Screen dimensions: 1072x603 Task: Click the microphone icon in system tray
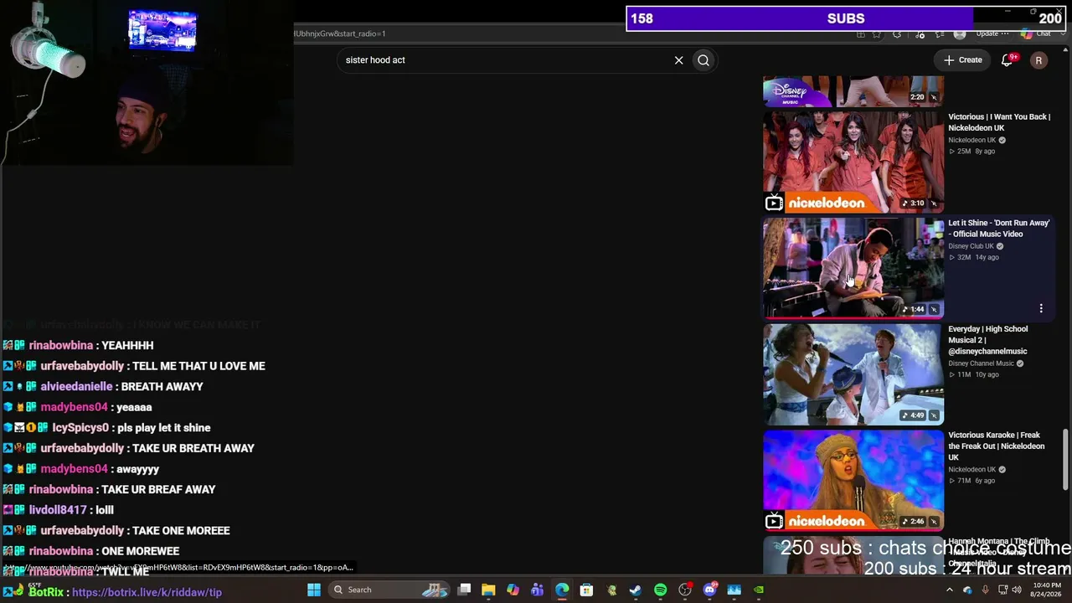[985, 590]
